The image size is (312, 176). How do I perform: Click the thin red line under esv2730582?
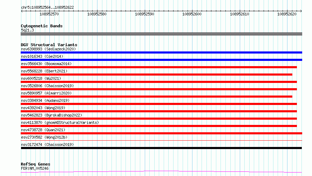point(161,140)
